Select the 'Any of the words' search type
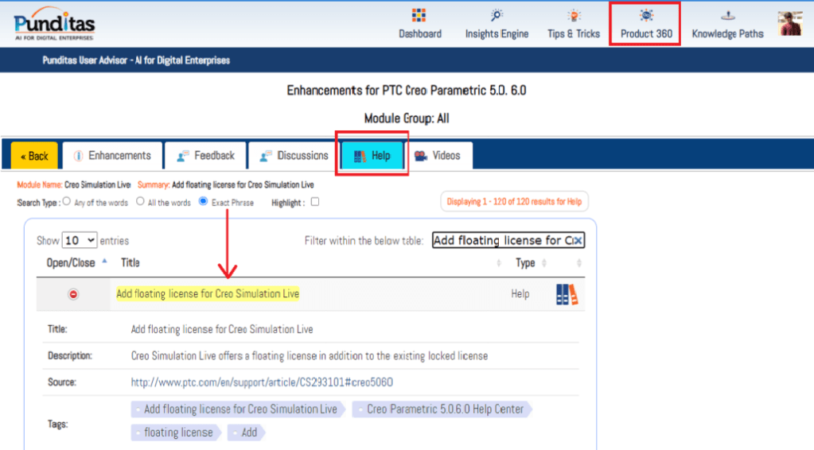The width and height of the screenshot is (814, 450). [67, 202]
